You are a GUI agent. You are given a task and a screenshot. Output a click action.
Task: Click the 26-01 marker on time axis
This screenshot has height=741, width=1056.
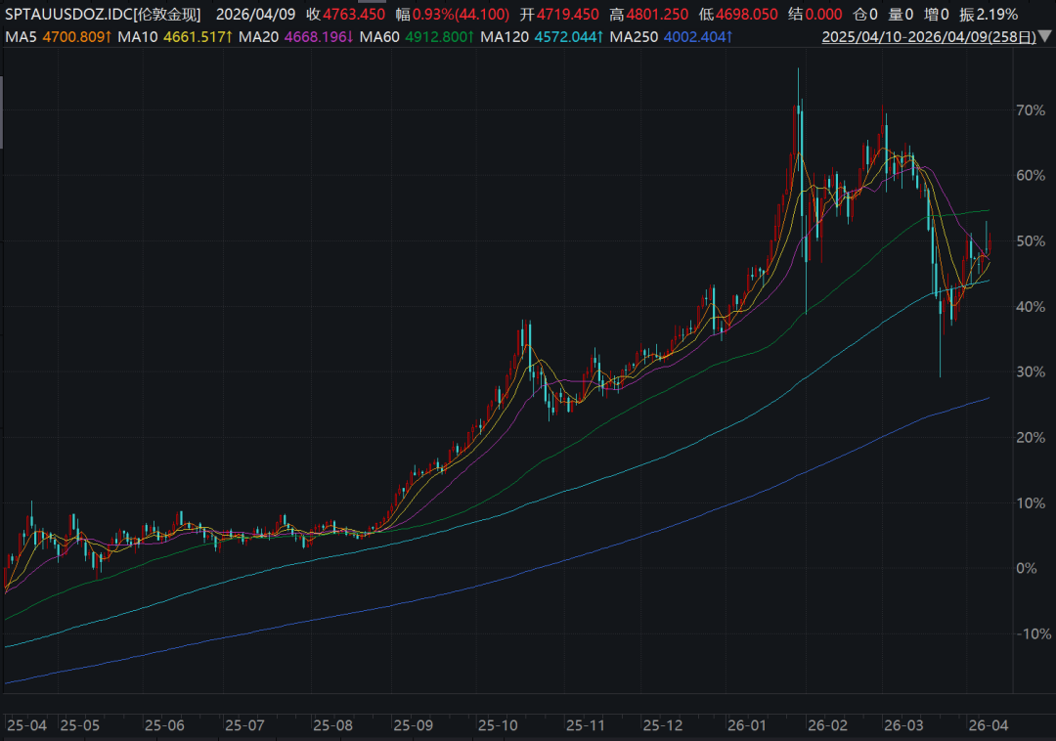[748, 726]
